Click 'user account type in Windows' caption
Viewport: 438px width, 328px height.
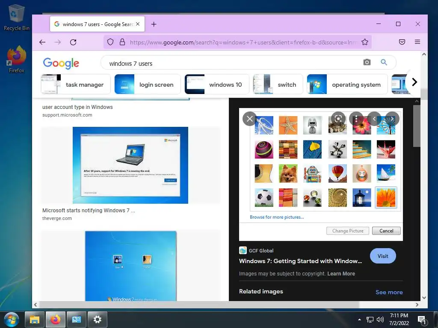coord(77,107)
